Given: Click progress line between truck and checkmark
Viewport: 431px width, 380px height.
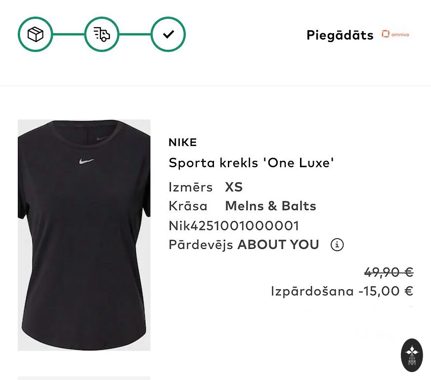Looking at the screenshot, I should click(134, 34).
